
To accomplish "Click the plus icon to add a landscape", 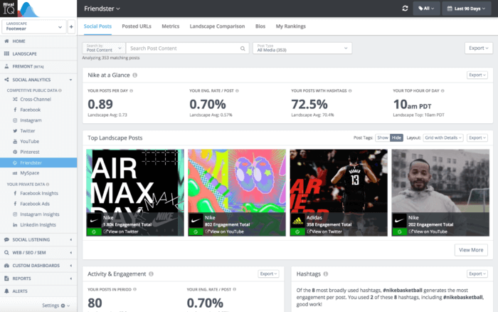I will click(71, 27).
